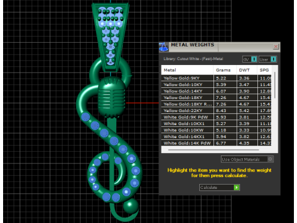Select the White Gold:14KX1 row

point(216,137)
